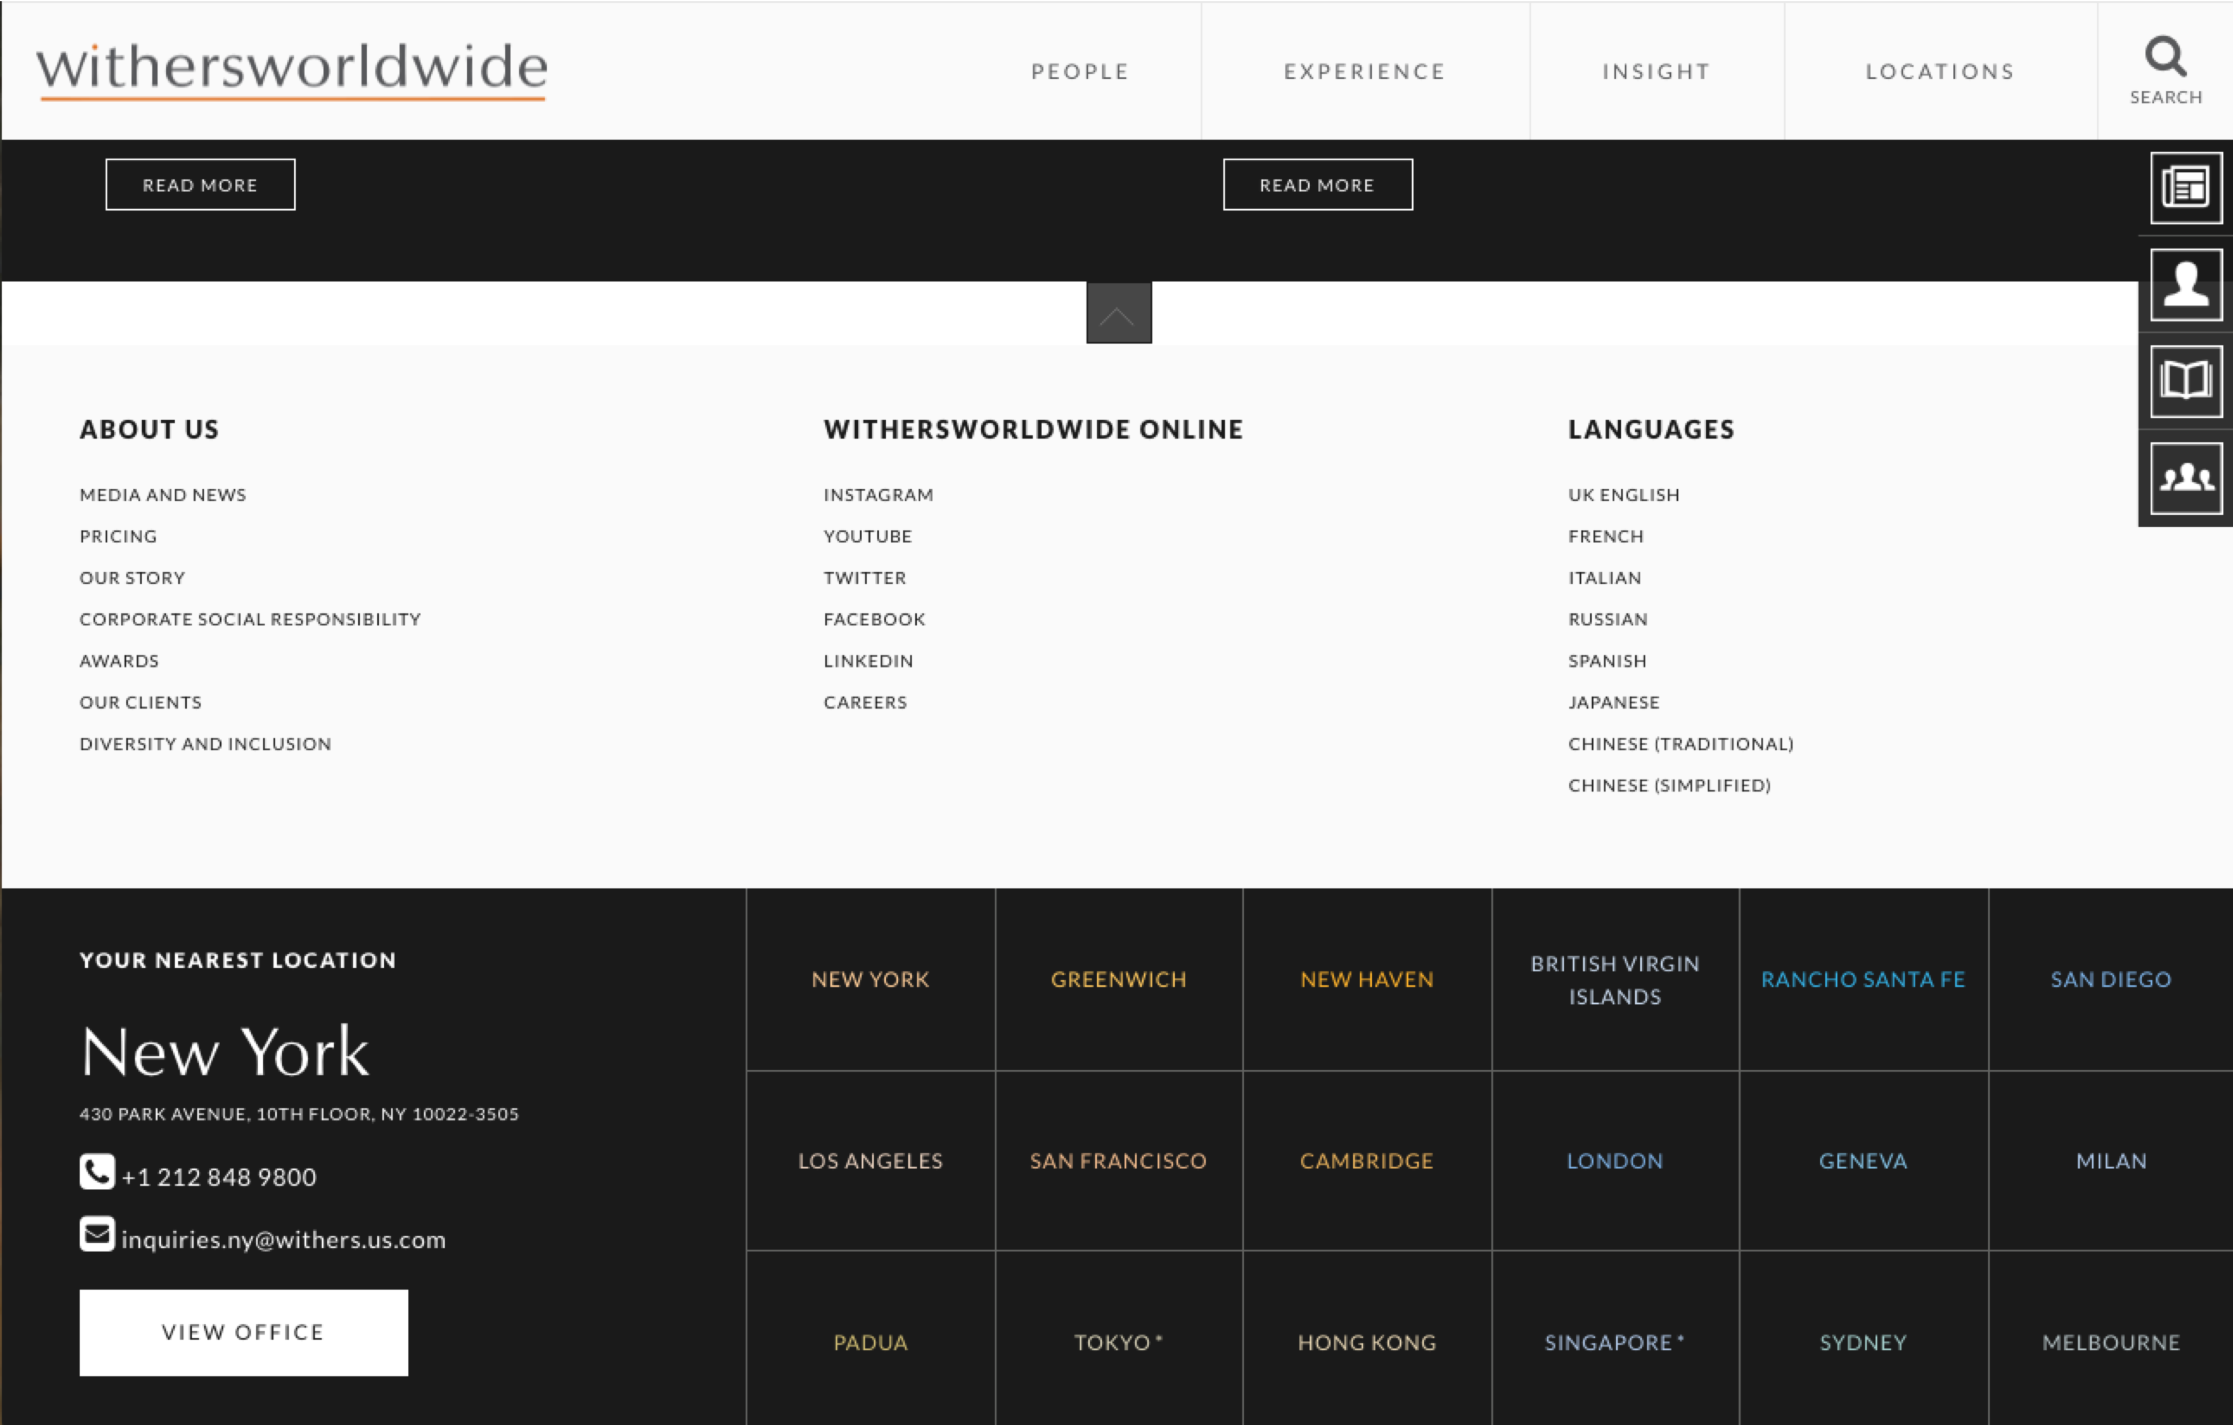Viewport: 2233px width, 1425px height.
Task: Switch language to Spanish
Action: coord(1608,661)
